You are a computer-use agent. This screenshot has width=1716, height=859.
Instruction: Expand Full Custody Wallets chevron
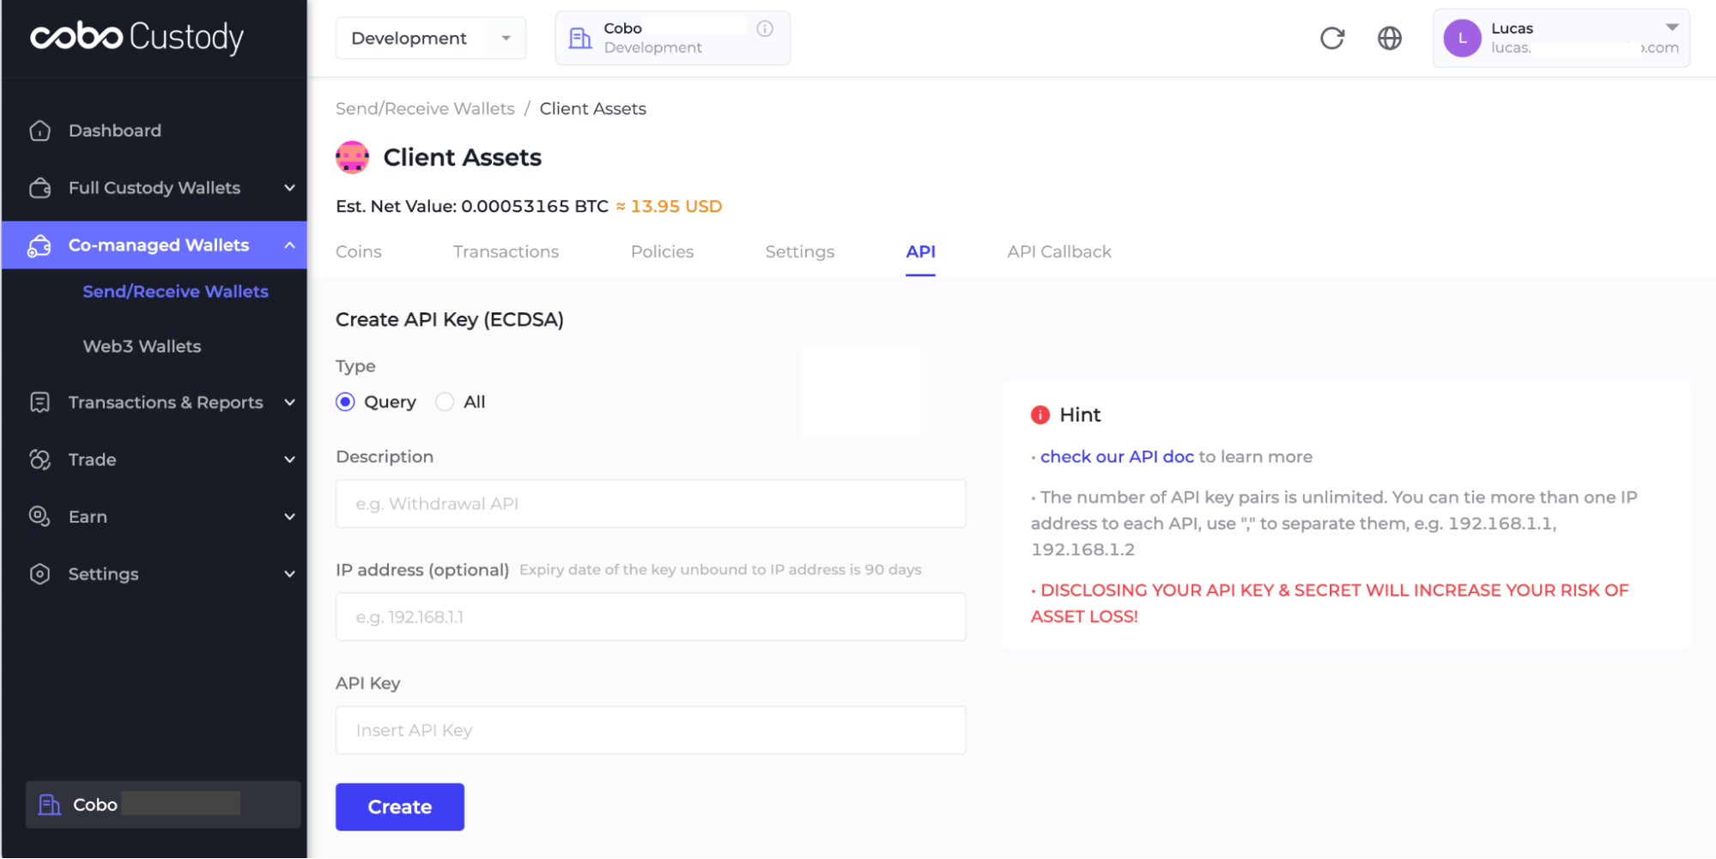click(290, 188)
